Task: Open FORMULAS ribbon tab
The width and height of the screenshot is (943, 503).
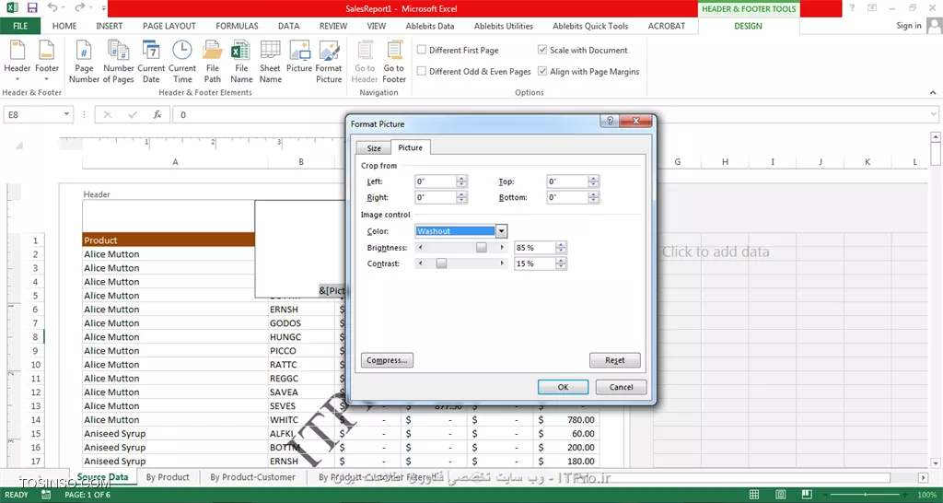Action: click(x=237, y=26)
